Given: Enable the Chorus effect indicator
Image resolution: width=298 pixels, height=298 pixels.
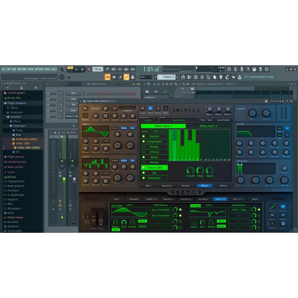Looking at the screenshot, I should click(x=143, y=152).
